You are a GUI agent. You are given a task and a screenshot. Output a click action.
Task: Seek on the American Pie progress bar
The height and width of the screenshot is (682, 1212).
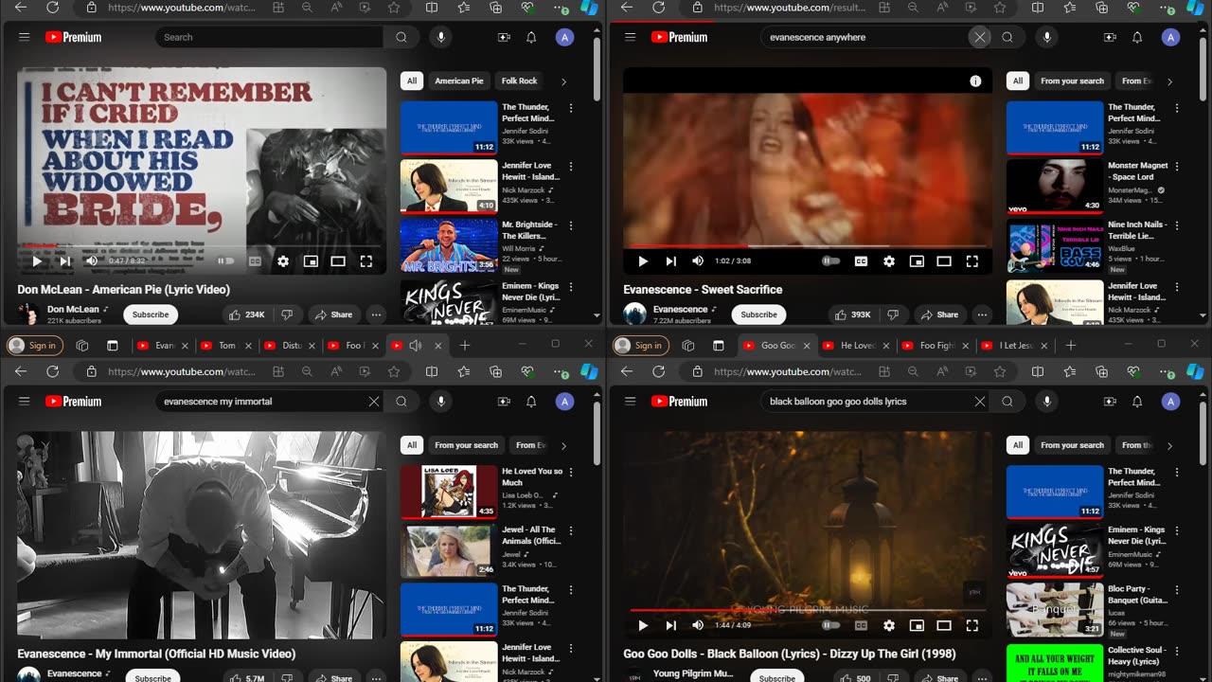coord(202,246)
